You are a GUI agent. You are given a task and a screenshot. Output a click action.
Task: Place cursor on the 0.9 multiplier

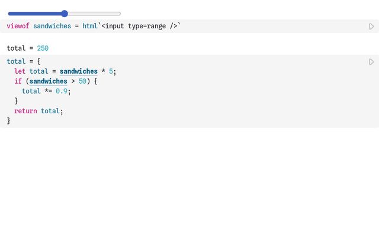click(x=63, y=91)
